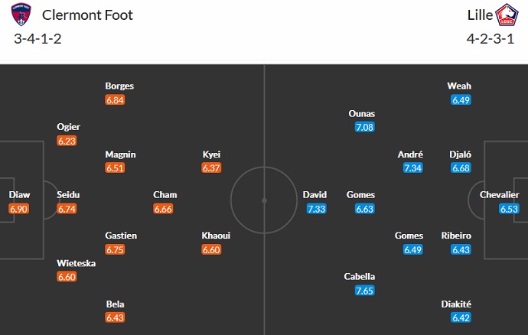The image size is (528, 335).
Task: Click the Clermont Foot club crest
Action: coord(22,15)
